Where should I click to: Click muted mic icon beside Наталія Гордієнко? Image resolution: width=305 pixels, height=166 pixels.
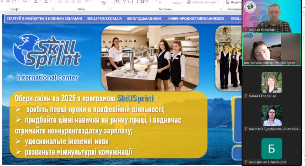pos(246,96)
